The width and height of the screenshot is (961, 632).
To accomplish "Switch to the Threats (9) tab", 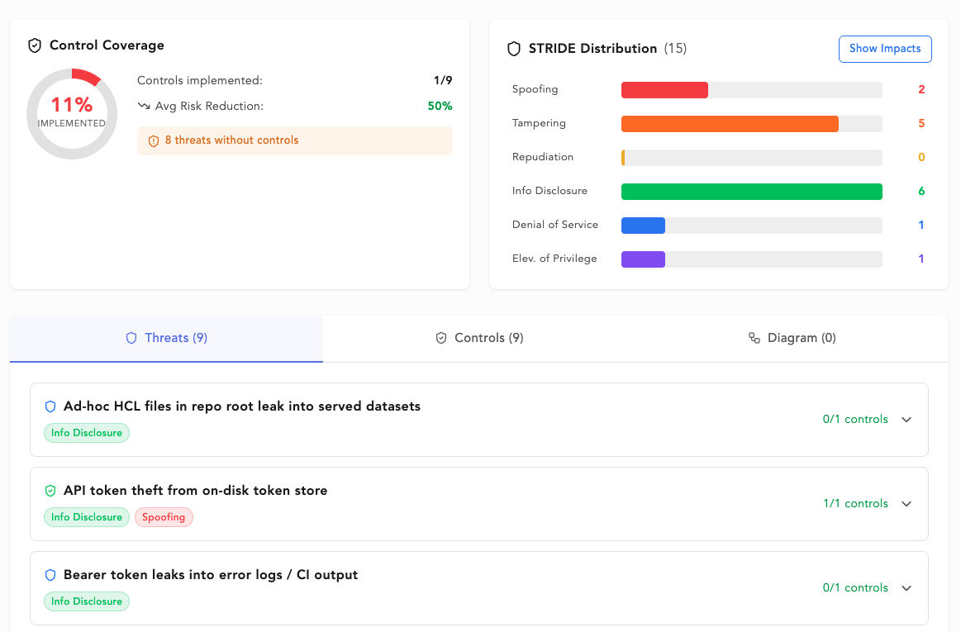I will coord(166,339).
